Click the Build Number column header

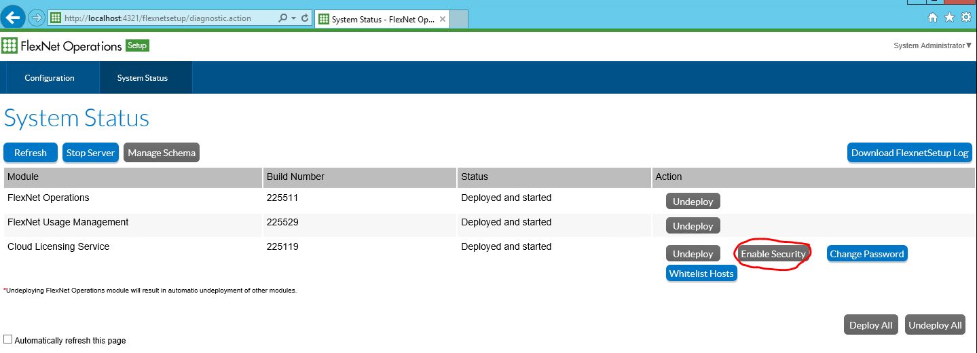359,176
